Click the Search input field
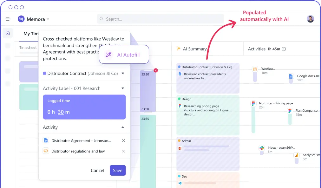321x188 pixels. tap(160, 19)
